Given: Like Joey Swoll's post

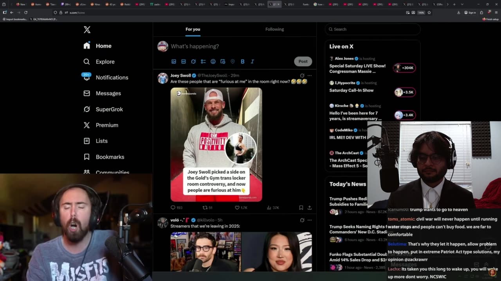Looking at the screenshot, I should pyautogui.click(x=241, y=208).
